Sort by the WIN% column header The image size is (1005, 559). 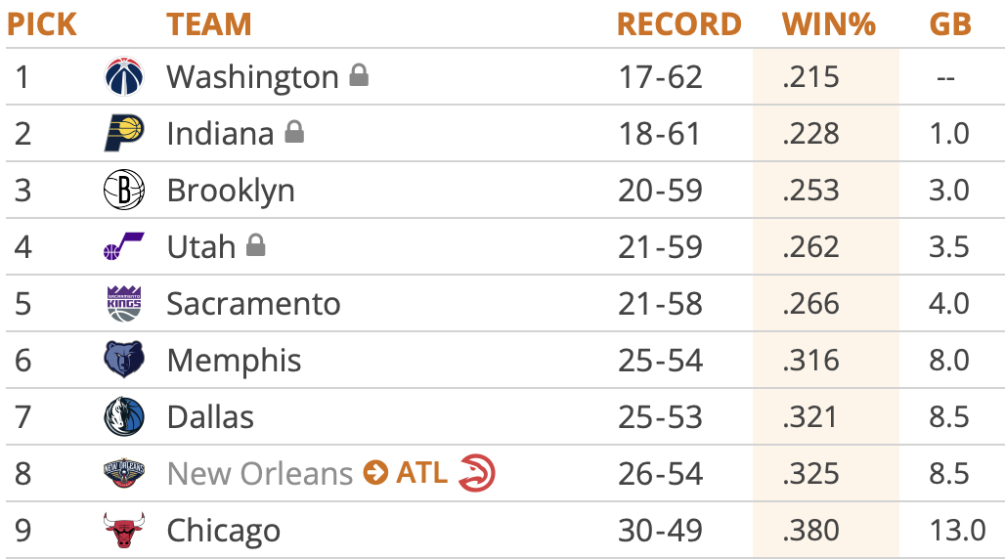coord(828,23)
